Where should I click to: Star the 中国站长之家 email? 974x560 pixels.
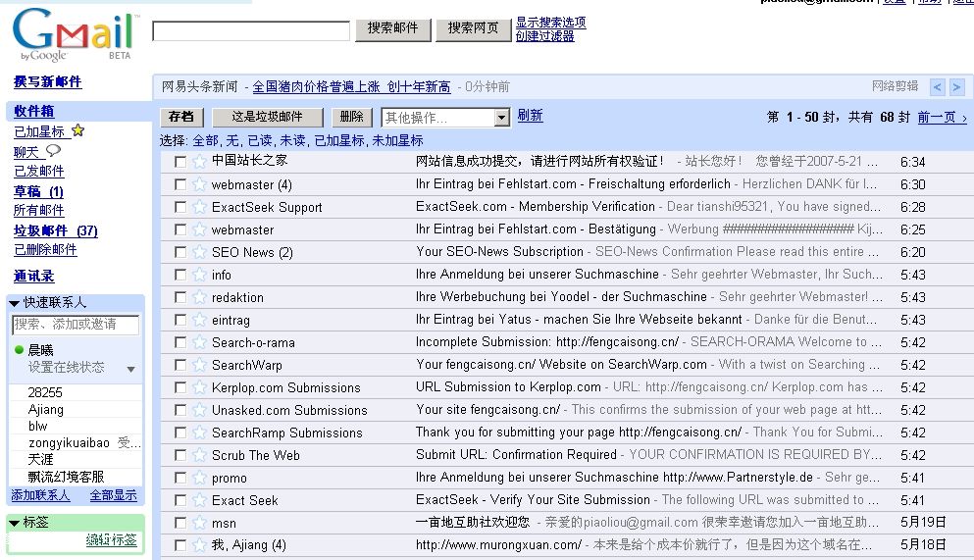[x=199, y=162]
